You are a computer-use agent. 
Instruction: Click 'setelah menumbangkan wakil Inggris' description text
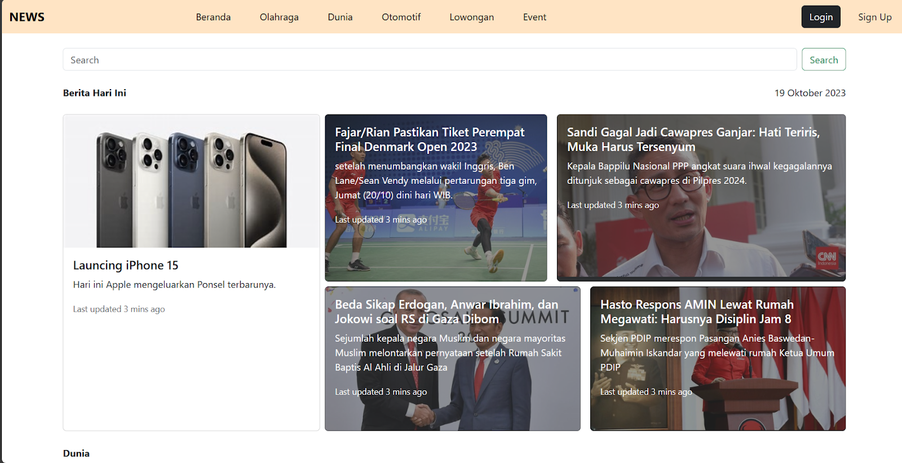coord(436,180)
